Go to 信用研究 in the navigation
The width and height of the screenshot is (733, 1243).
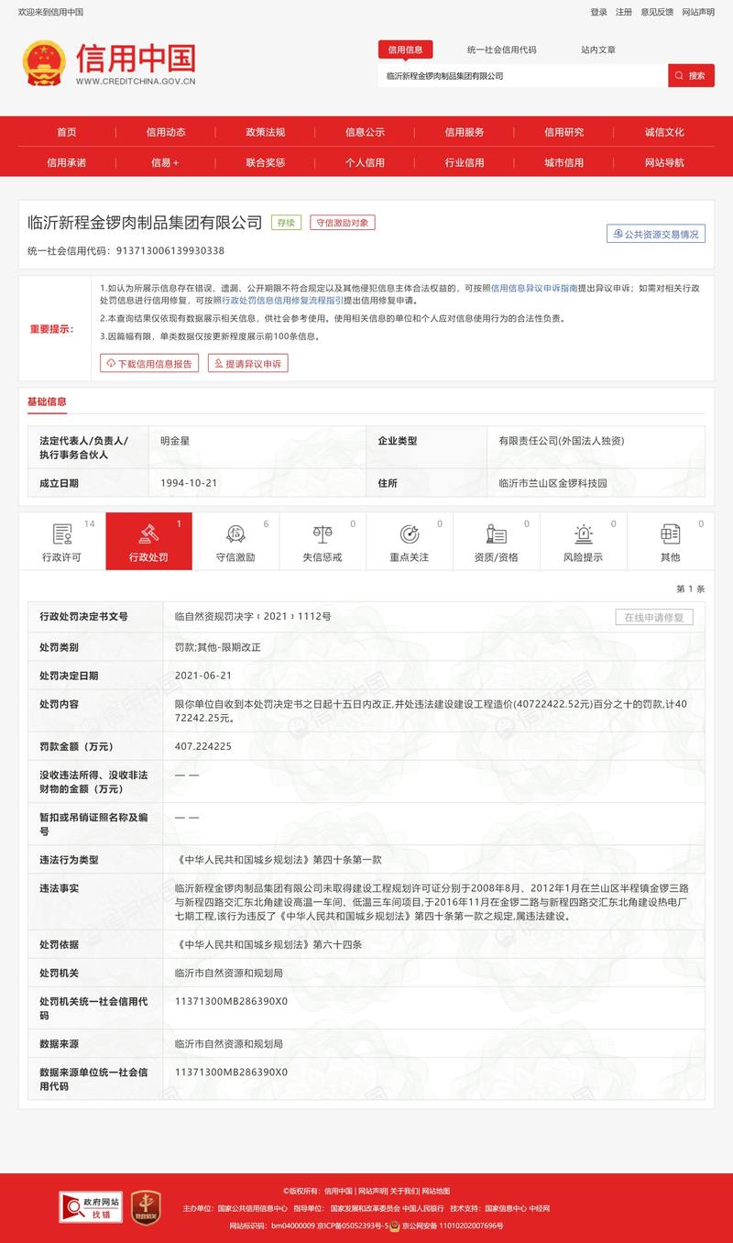pyautogui.click(x=563, y=132)
